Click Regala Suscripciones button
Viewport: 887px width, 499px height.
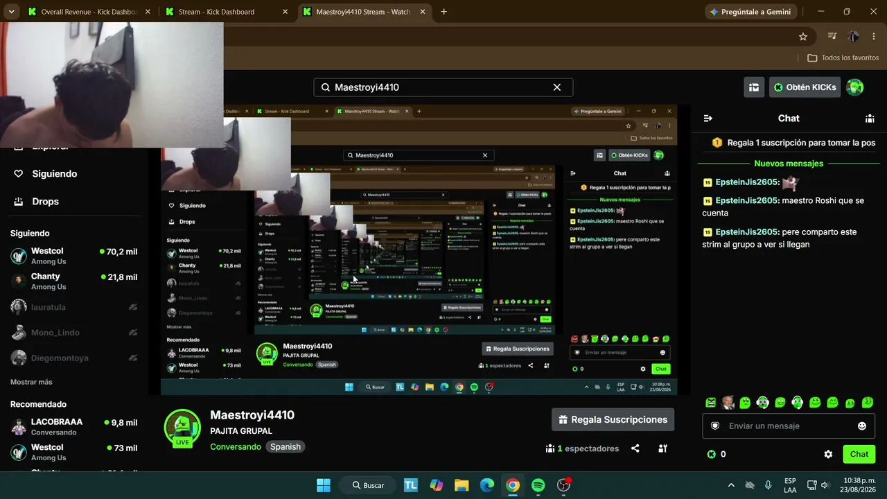(613, 419)
